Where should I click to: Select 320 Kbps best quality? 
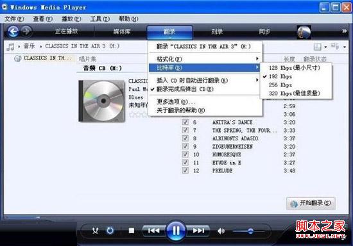pyautogui.click(x=296, y=94)
